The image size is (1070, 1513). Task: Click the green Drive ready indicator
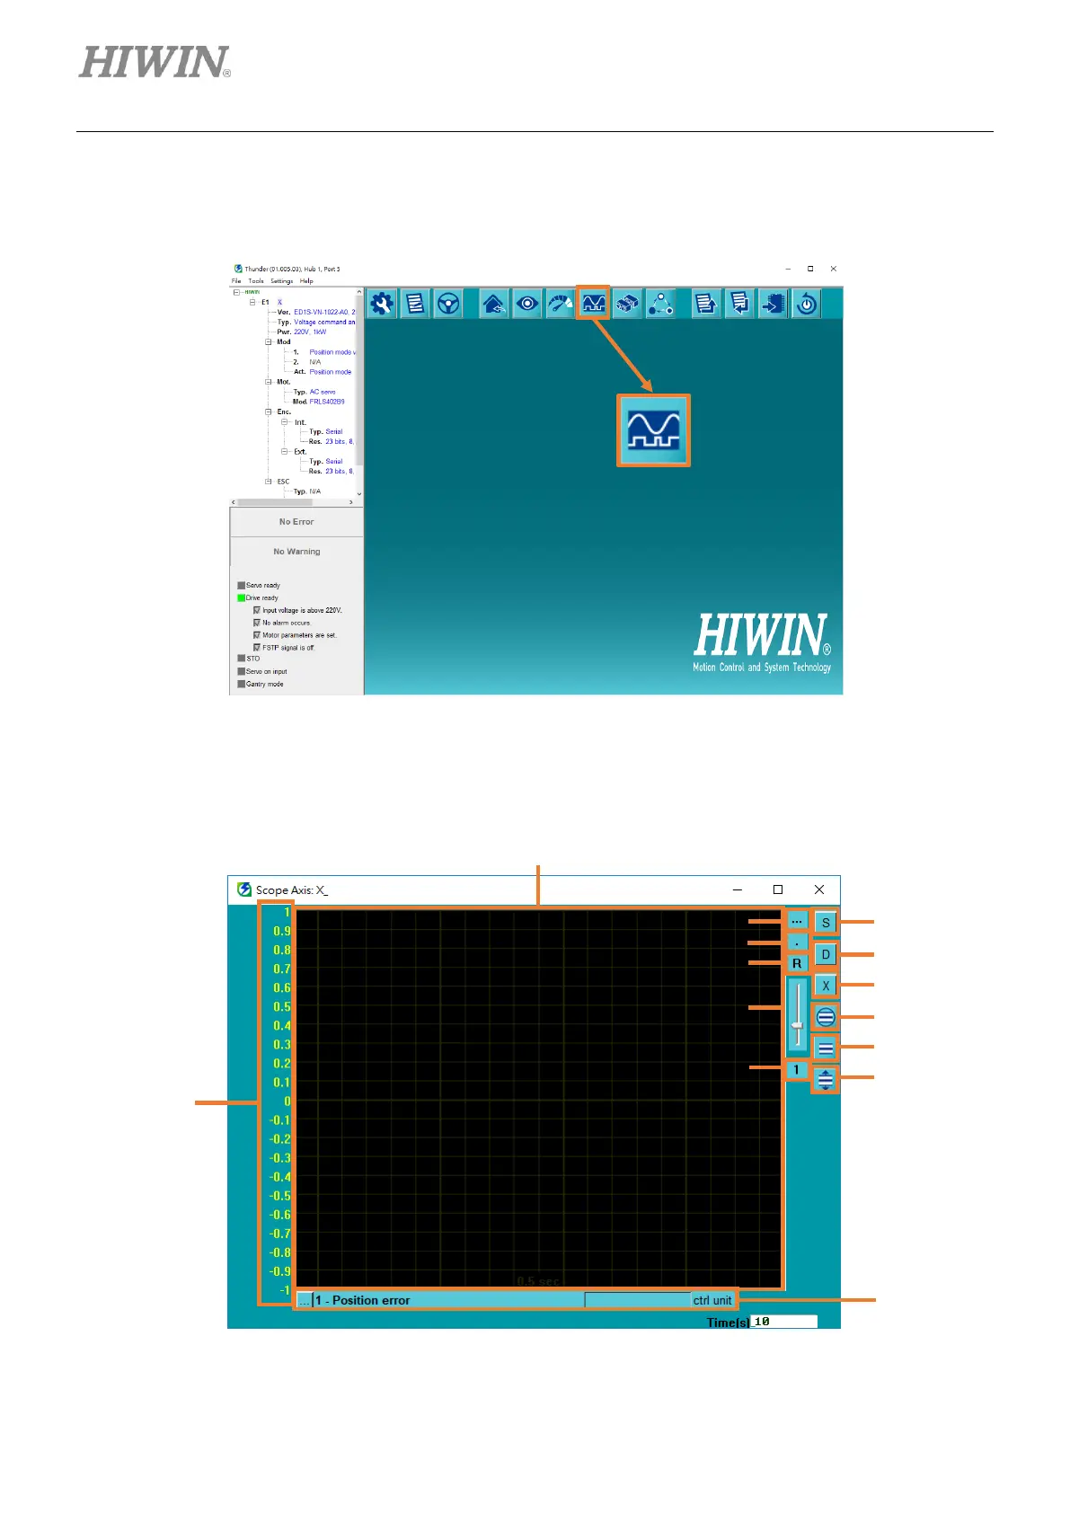tap(241, 597)
